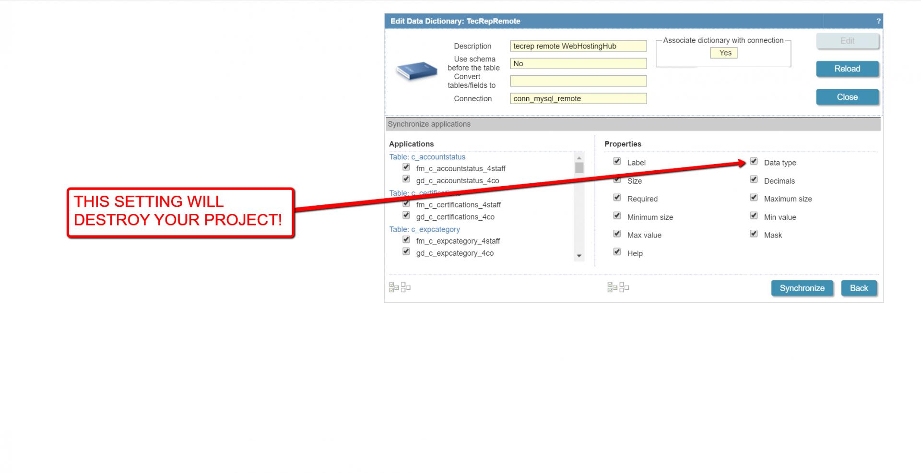Viewport: 921px width, 473px height.
Task: Click the Applications column heading
Action: click(x=411, y=144)
